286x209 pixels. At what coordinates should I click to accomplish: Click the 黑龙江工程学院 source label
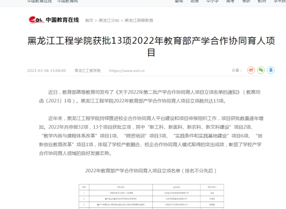tap(88, 70)
